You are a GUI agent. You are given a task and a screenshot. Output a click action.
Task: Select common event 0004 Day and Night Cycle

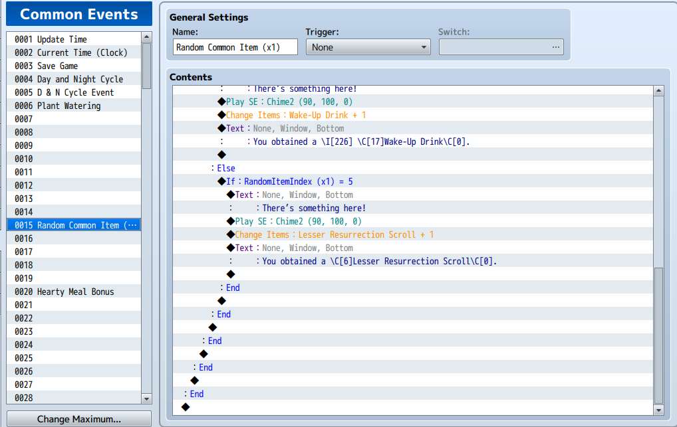click(74, 80)
